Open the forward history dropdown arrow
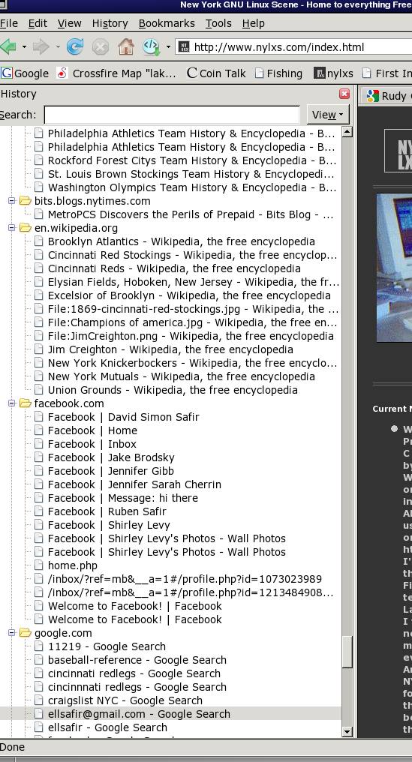412x762 pixels. pos(57,47)
